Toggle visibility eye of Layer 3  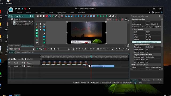click(x=9, y=66)
